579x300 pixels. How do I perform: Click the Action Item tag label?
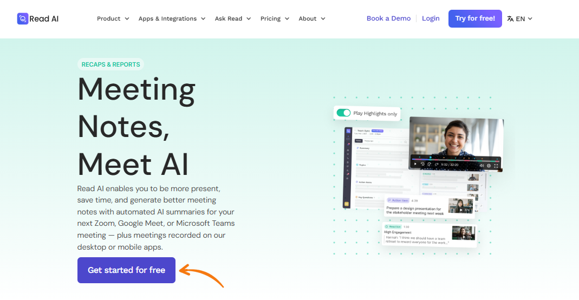(398, 200)
